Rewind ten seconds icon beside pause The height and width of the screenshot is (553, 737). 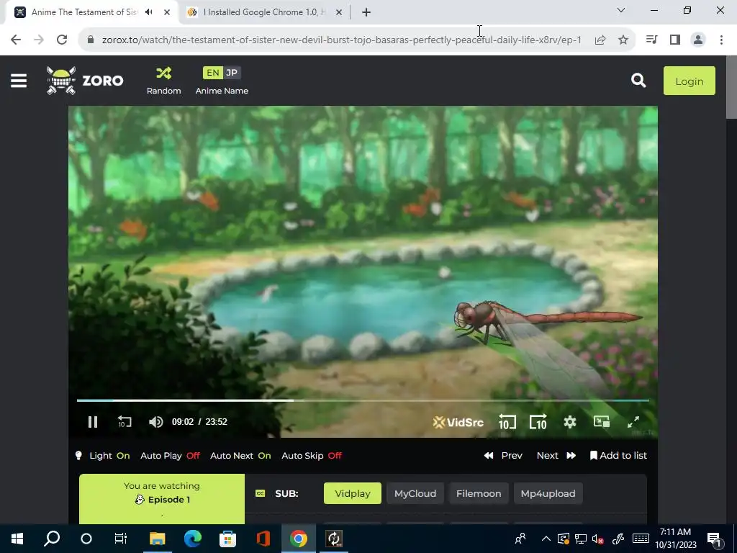(x=125, y=422)
